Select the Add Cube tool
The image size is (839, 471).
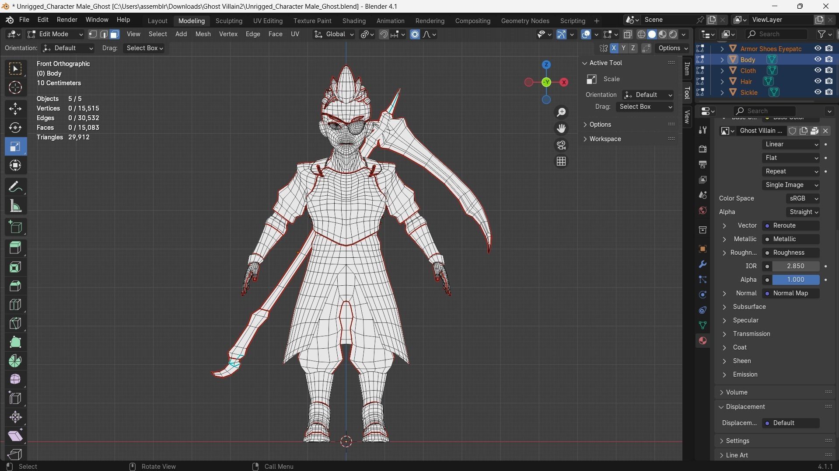click(15, 227)
